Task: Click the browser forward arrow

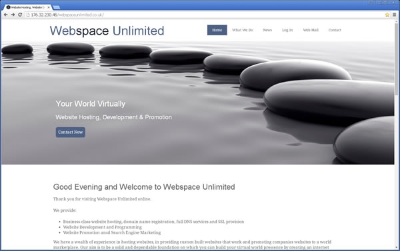Action: pyautogui.click(x=13, y=15)
